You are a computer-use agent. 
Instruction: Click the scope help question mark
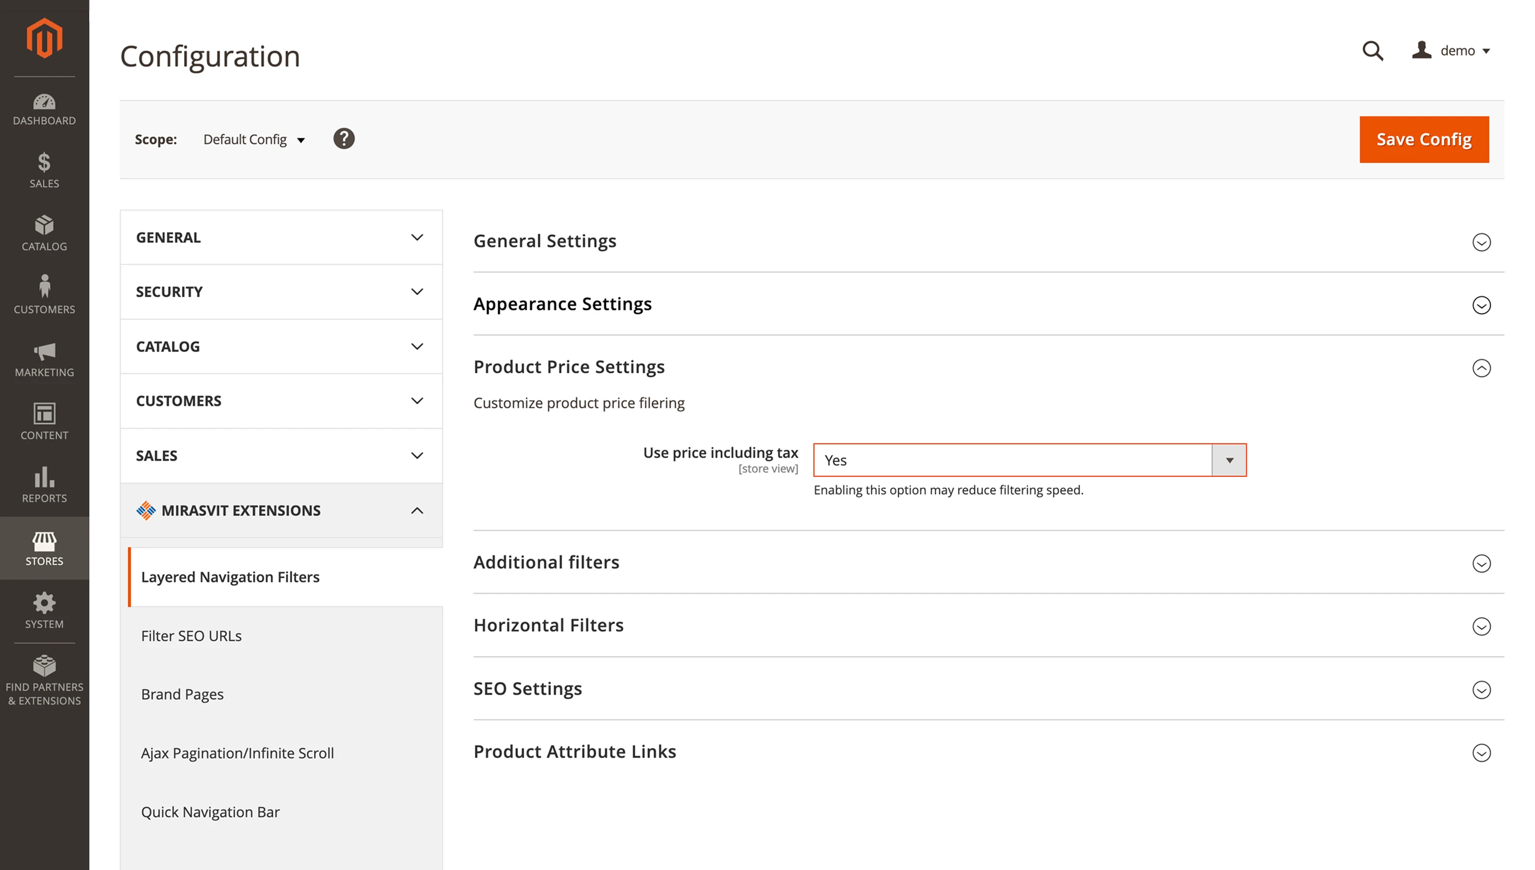[345, 139]
